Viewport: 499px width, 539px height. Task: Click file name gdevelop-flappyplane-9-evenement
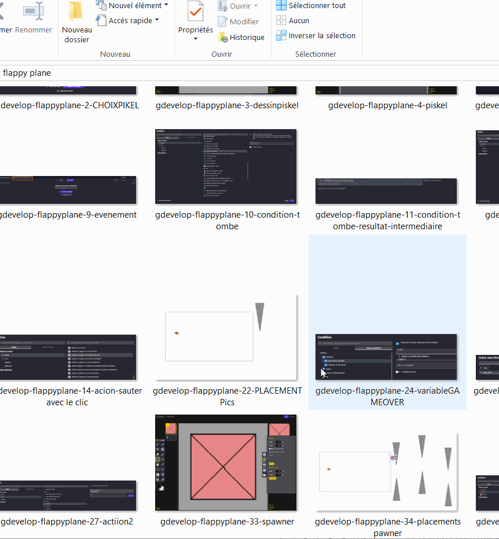(x=68, y=215)
